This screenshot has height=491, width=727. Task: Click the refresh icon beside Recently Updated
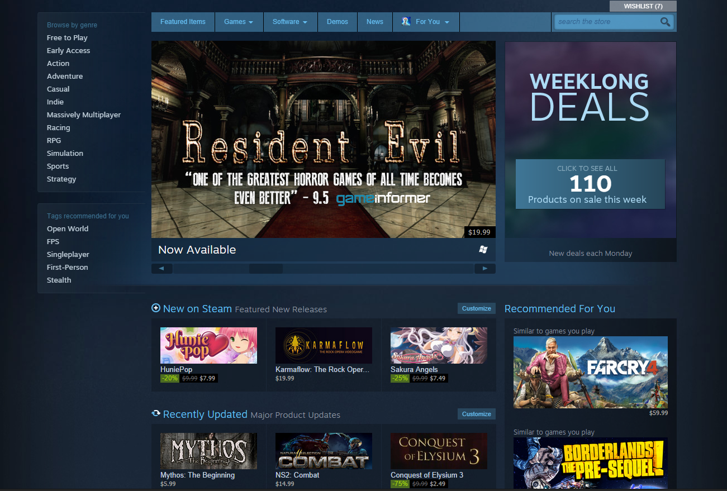pos(156,413)
